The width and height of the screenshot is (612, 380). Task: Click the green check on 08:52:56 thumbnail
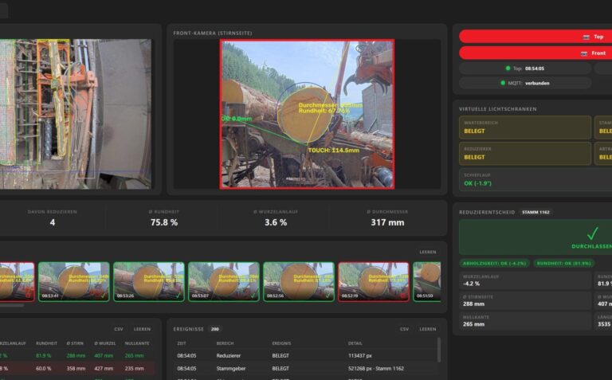328,296
